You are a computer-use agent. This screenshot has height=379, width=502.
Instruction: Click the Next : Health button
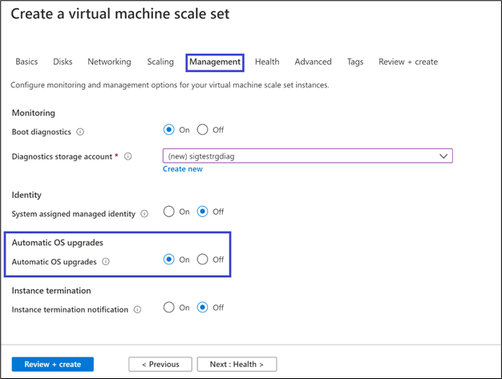coord(237,364)
